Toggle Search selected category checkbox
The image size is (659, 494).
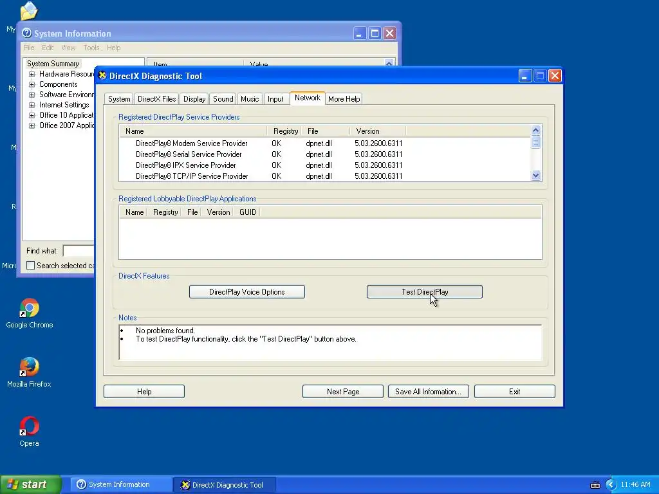pyautogui.click(x=31, y=266)
